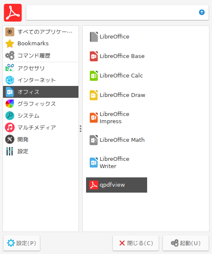Select the マルチメディア category
The image size is (212, 254).
click(x=41, y=127)
